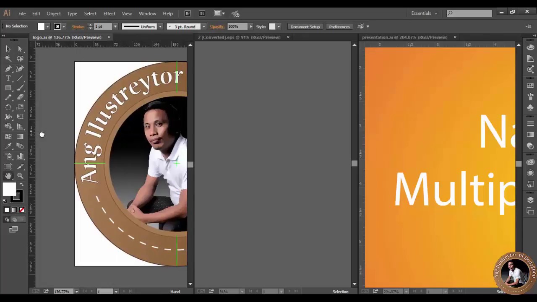Open the Effect menu
537x302 pixels.
[x=109, y=13]
